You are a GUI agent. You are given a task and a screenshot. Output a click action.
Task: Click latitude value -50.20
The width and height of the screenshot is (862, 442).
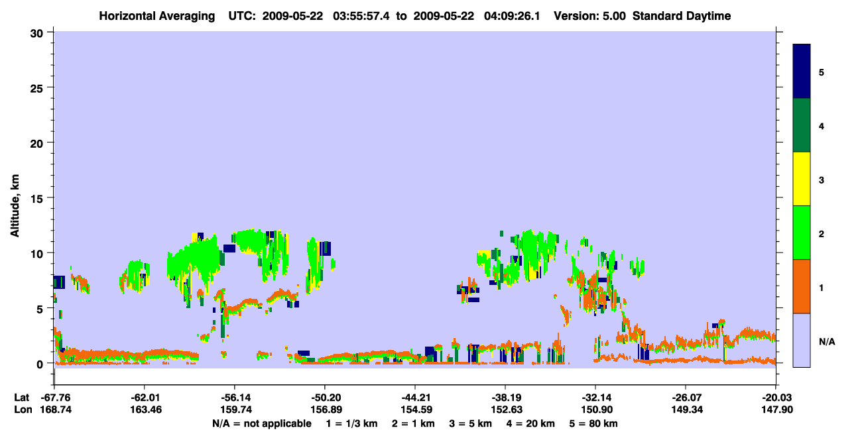click(x=324, y=398)
